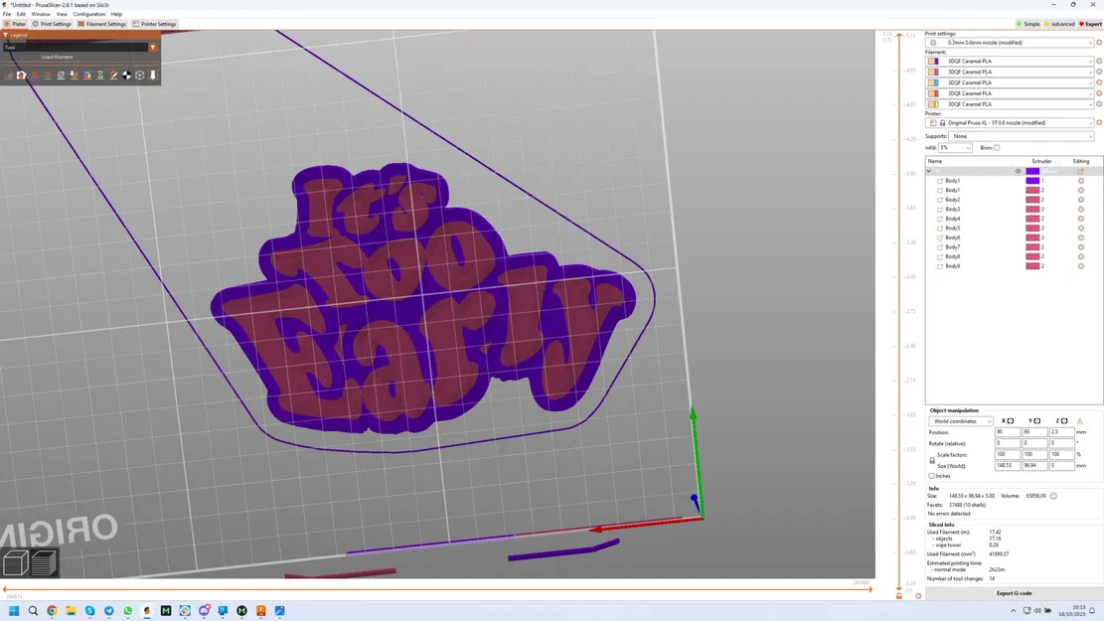This screenshot has height=621, width=1104.
Task: Open File Explorer from the taskbar
Action: tap(72, 610)
